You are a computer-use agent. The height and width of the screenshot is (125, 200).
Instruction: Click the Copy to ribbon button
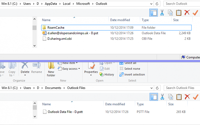tap(12, 69)
